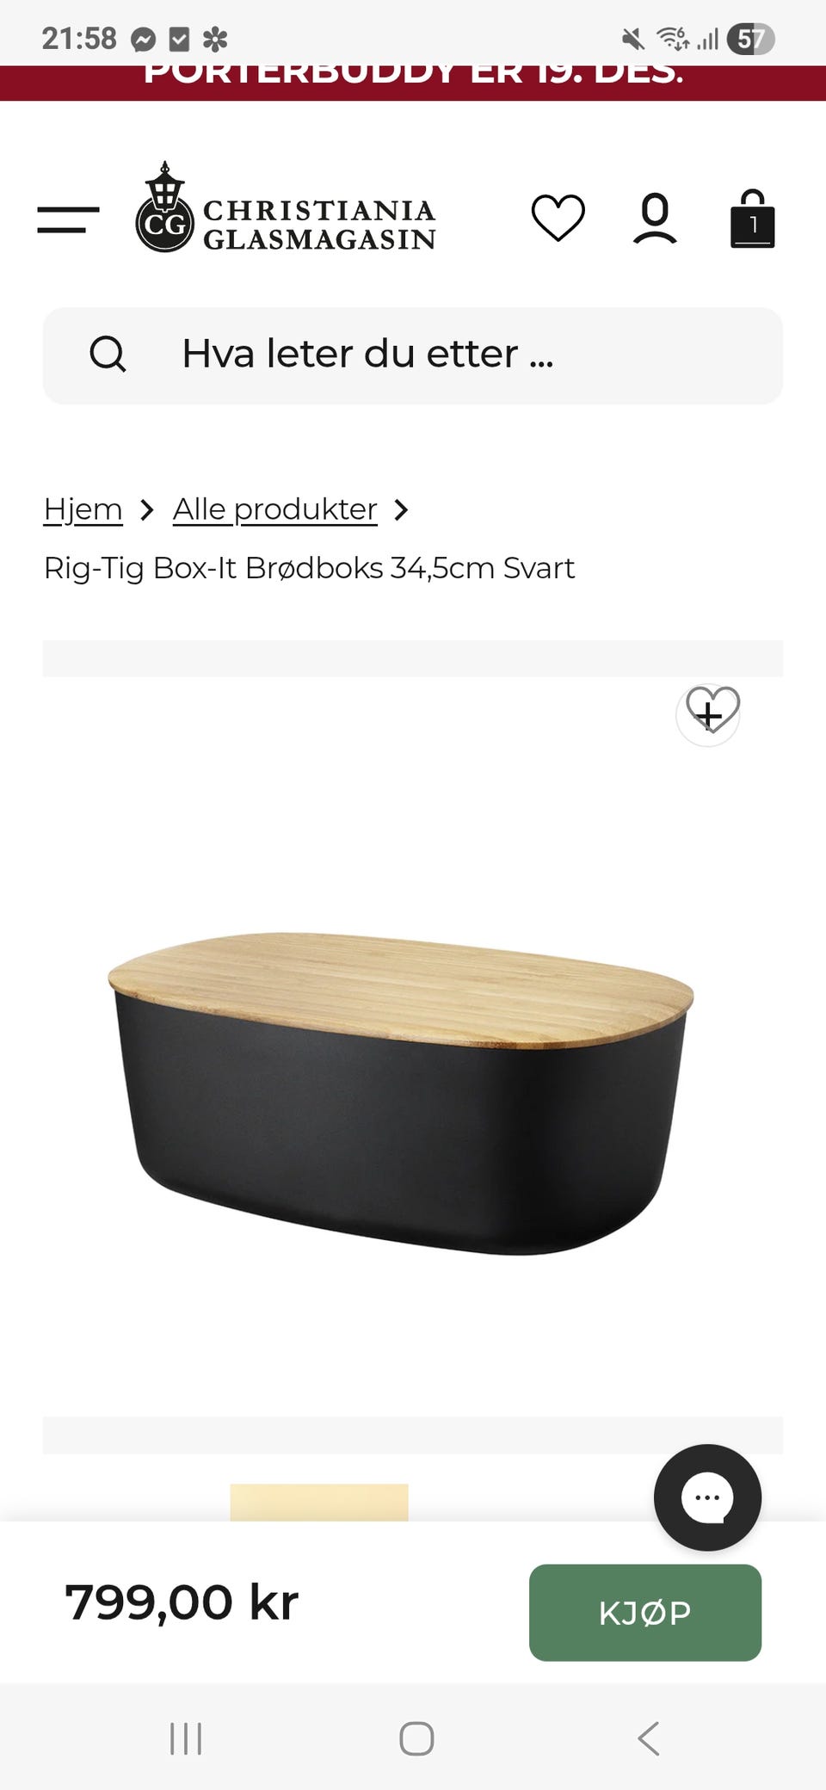Focus the 'Hva leter du etter' search field

click(413, 355)
